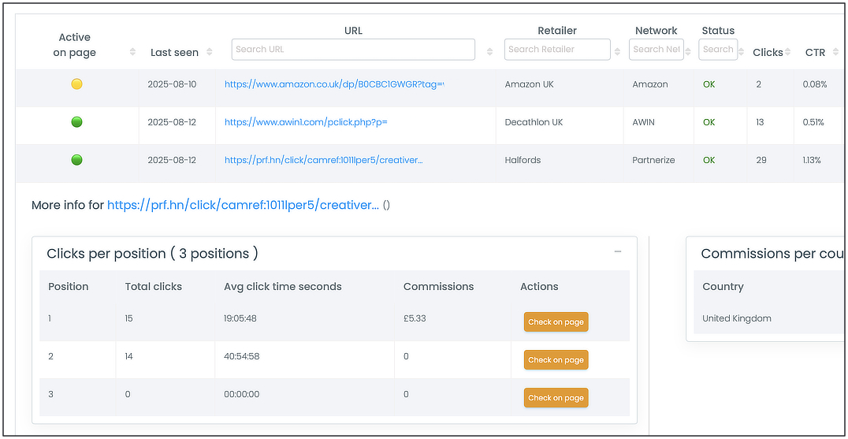The height and width of the screenshot is (439, 848).
Task: Collapse the Clicks per position panel
Action: click(618, 252)
